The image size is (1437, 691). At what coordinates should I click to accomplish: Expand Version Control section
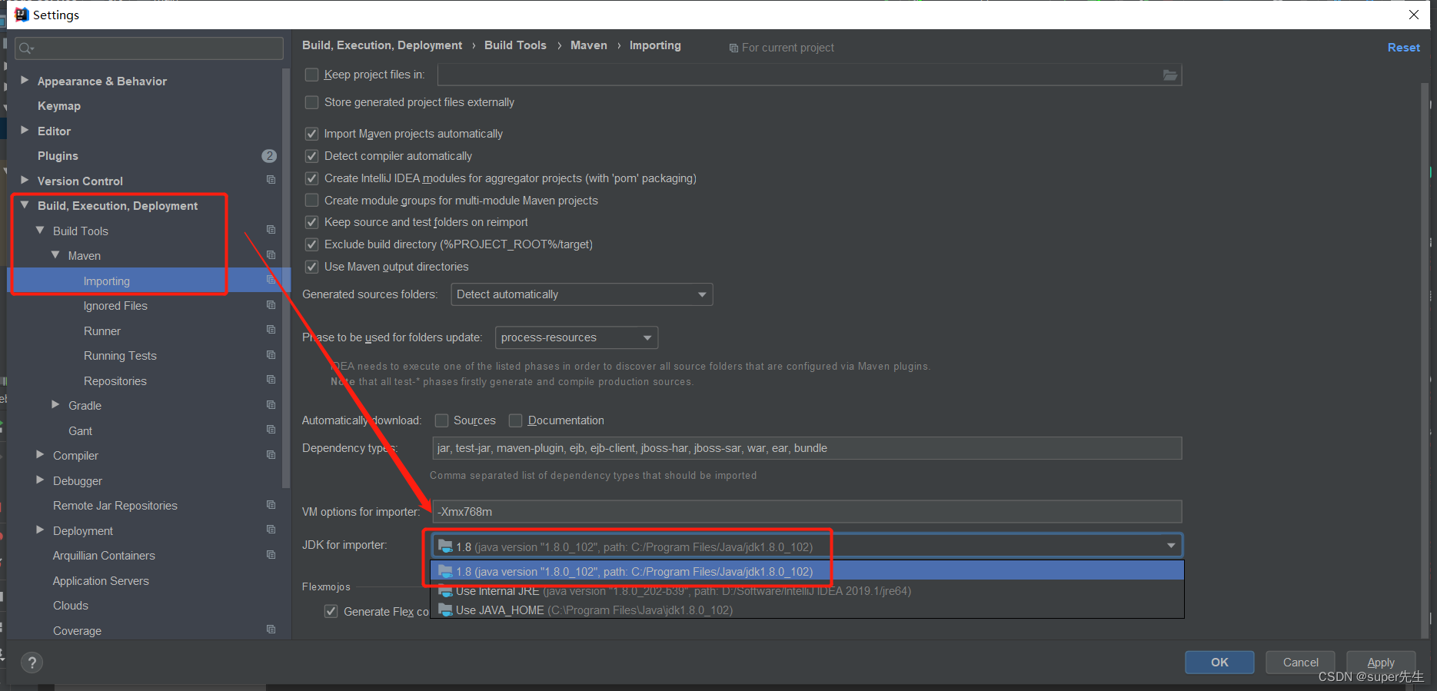[25, 180]
